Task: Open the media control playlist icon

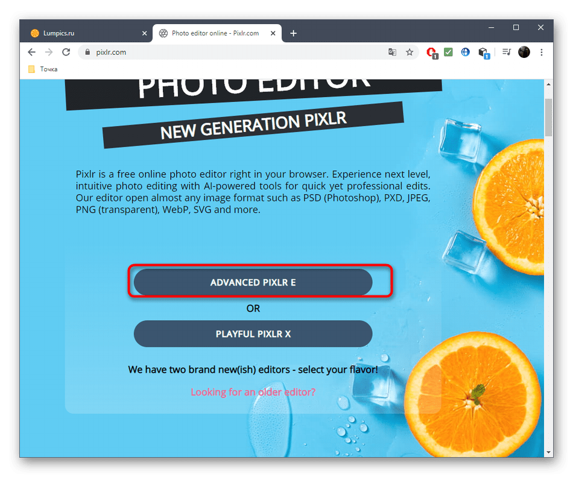Action: pyautogui.click(x=507, y=52)
